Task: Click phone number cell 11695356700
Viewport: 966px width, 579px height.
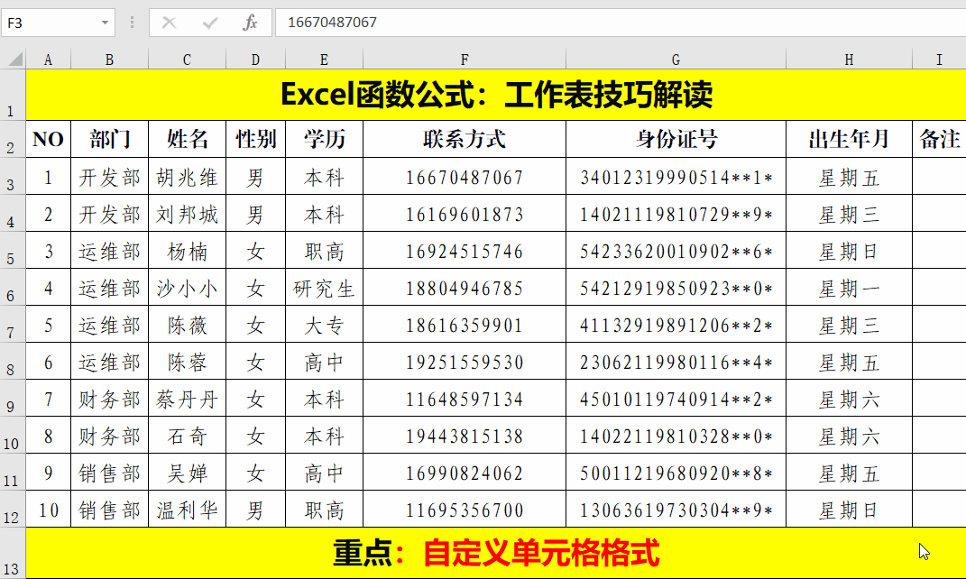Action: 465,510
